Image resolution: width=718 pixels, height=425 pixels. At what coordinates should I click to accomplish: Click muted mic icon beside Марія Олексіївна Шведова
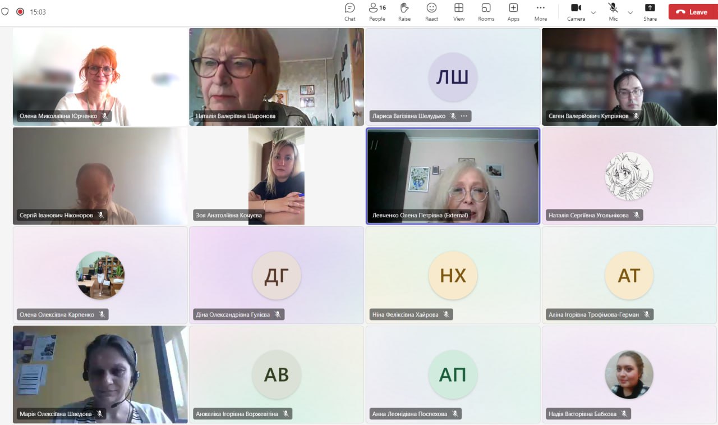99,414
